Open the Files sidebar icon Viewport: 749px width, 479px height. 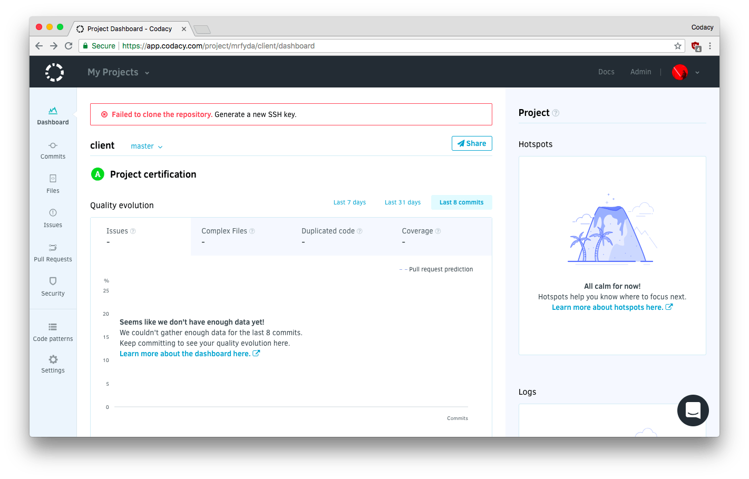(x=53, y=179)
